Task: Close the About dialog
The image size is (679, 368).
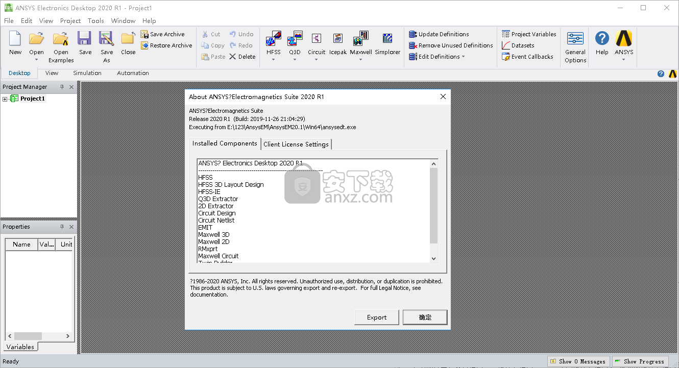Action: (443, 96)
